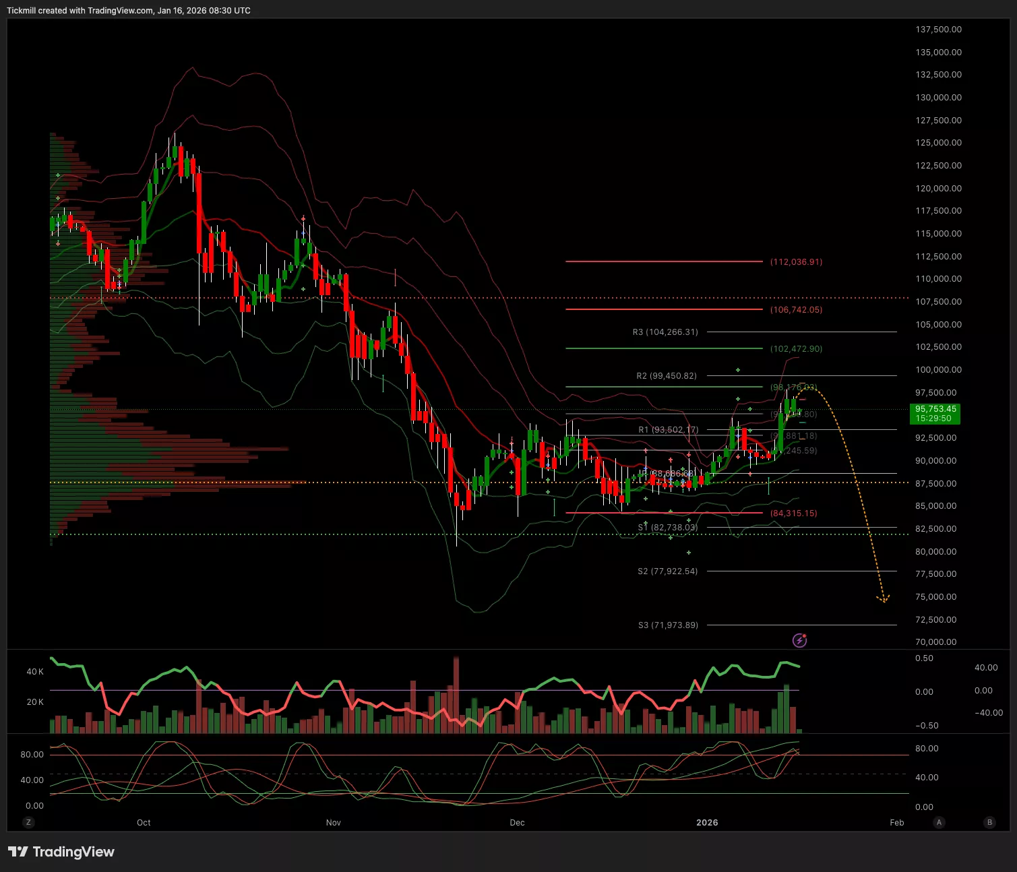Screen dimensions: 1017x872
Task: Click the circular Z icon on time axis
Action: pos(28,822)
